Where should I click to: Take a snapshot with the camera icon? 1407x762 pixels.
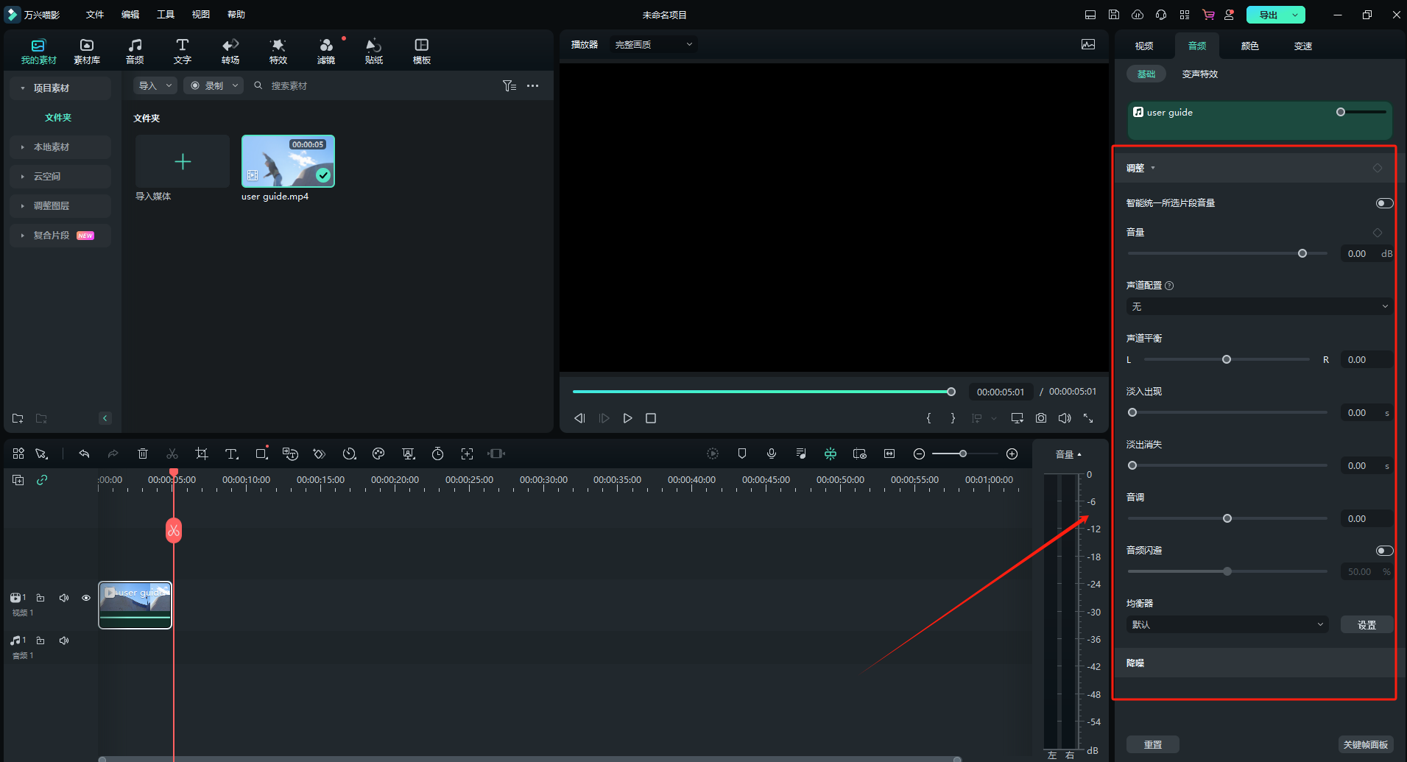click(x=1041, y=418)
